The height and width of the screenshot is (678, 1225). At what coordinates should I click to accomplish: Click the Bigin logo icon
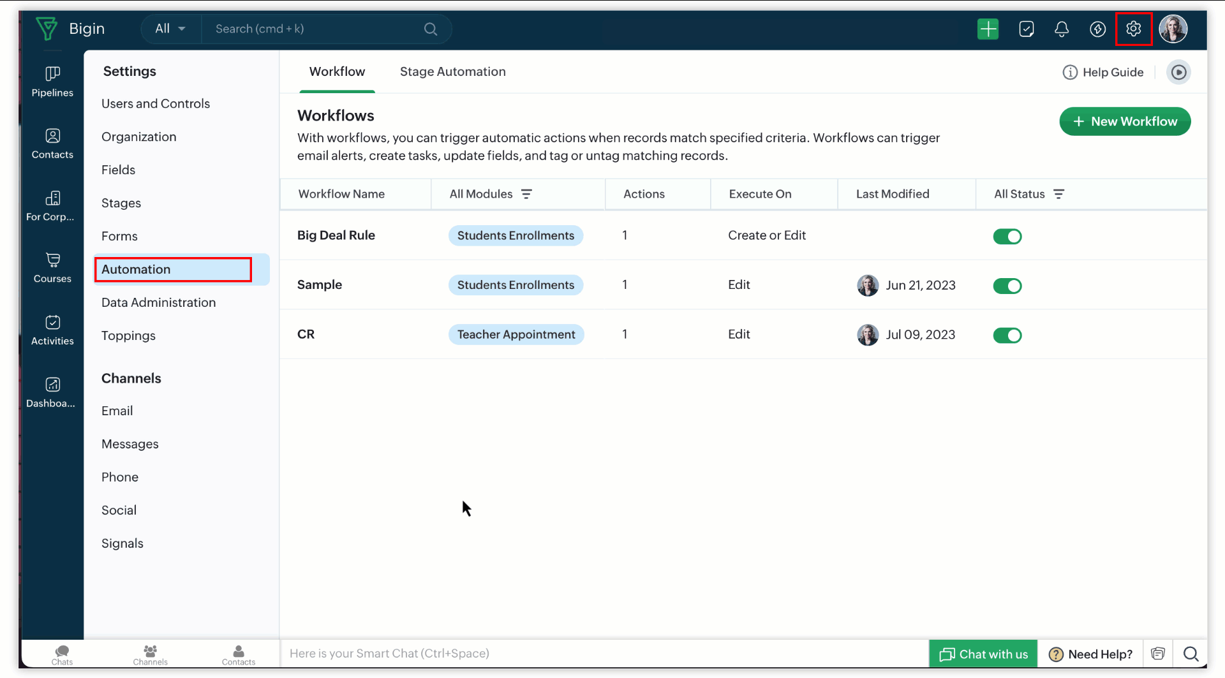pos(47,29)
